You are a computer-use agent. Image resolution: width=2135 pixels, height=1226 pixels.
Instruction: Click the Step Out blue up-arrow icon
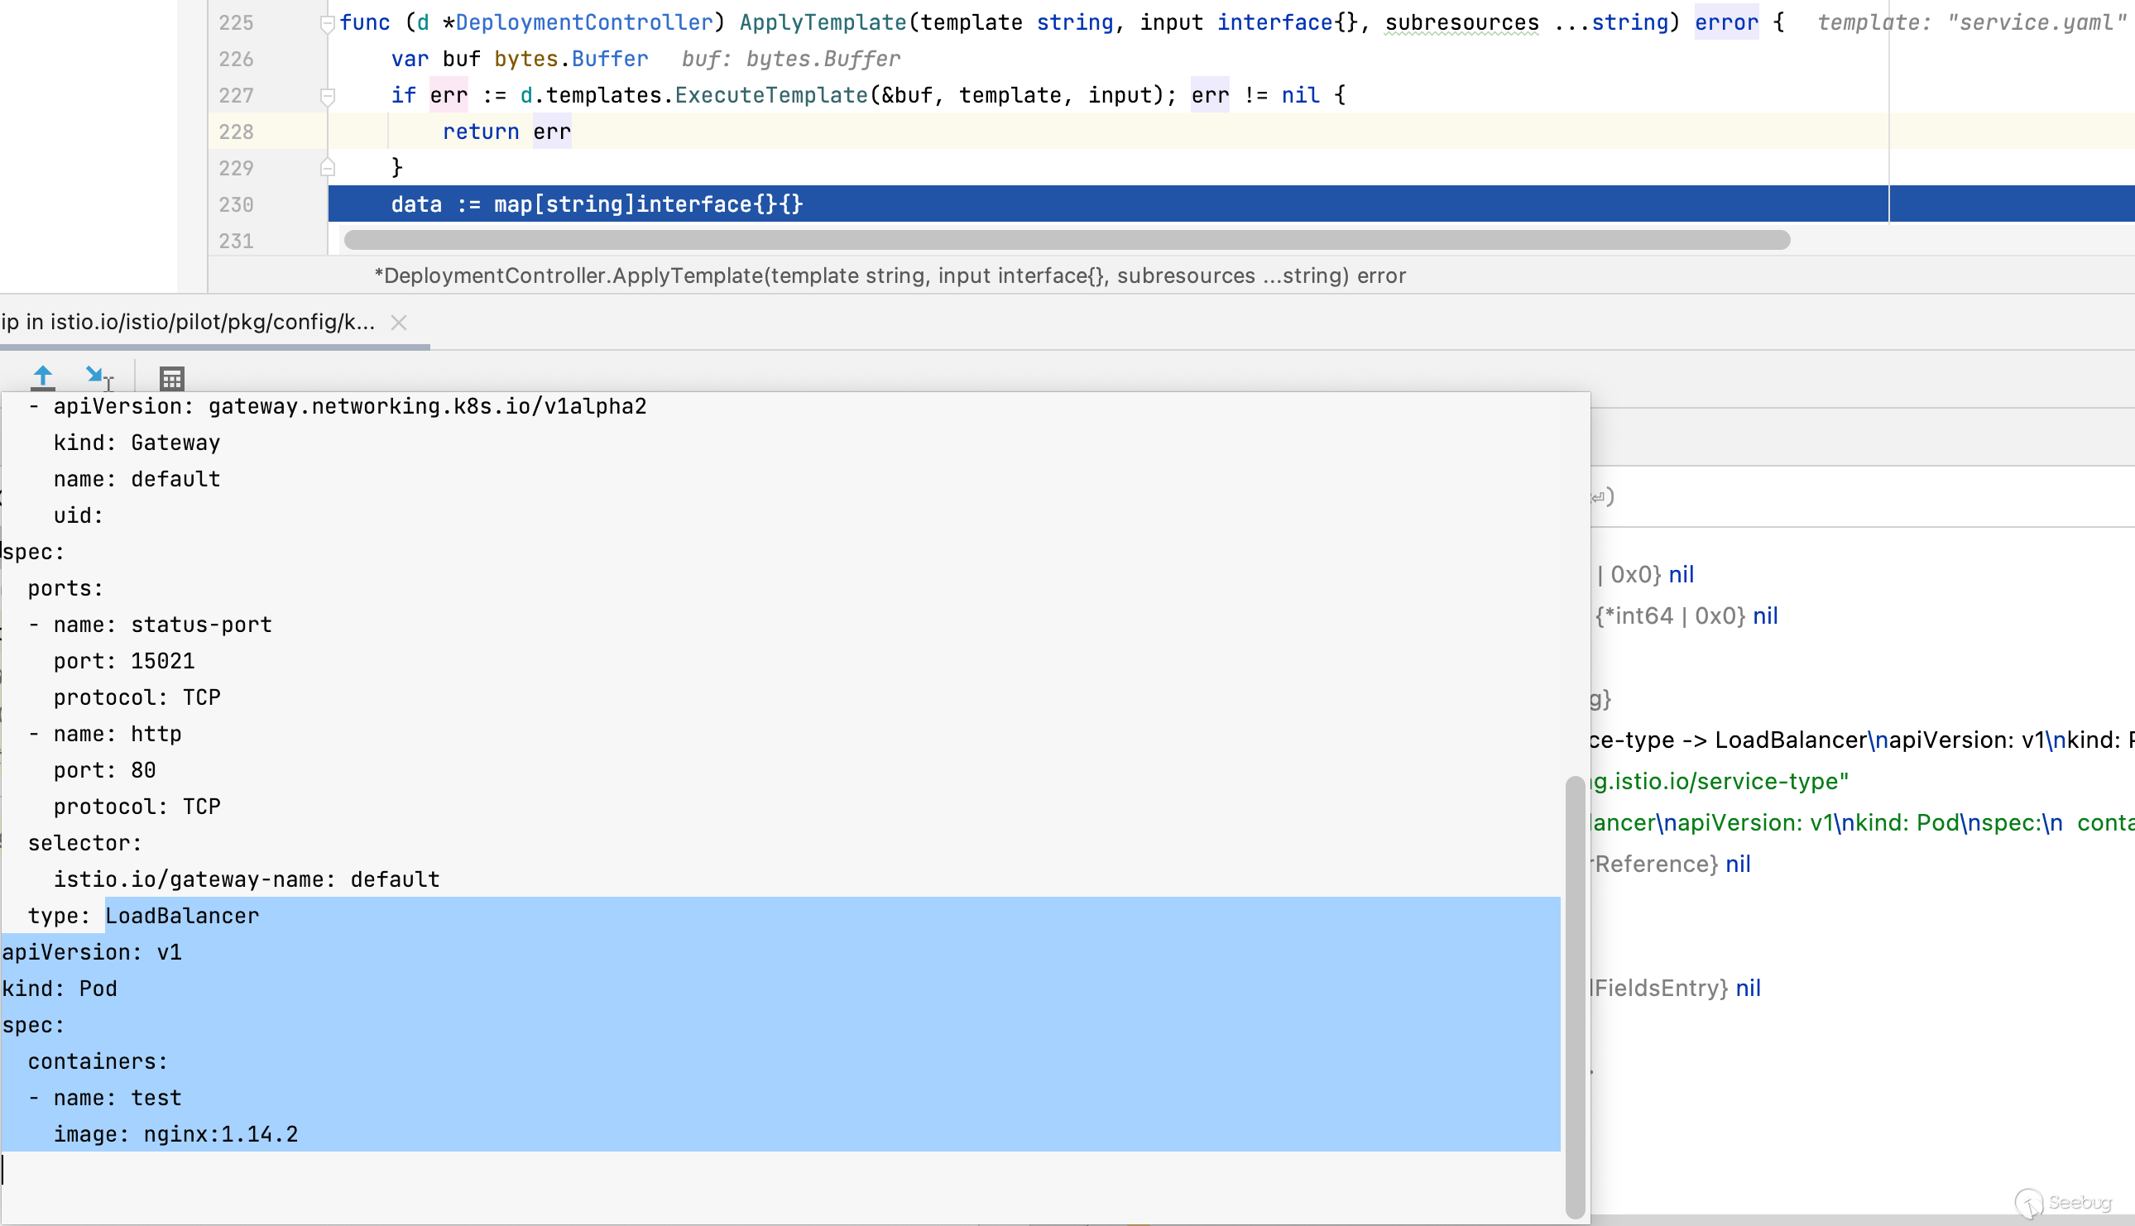(x=43, y=377)
